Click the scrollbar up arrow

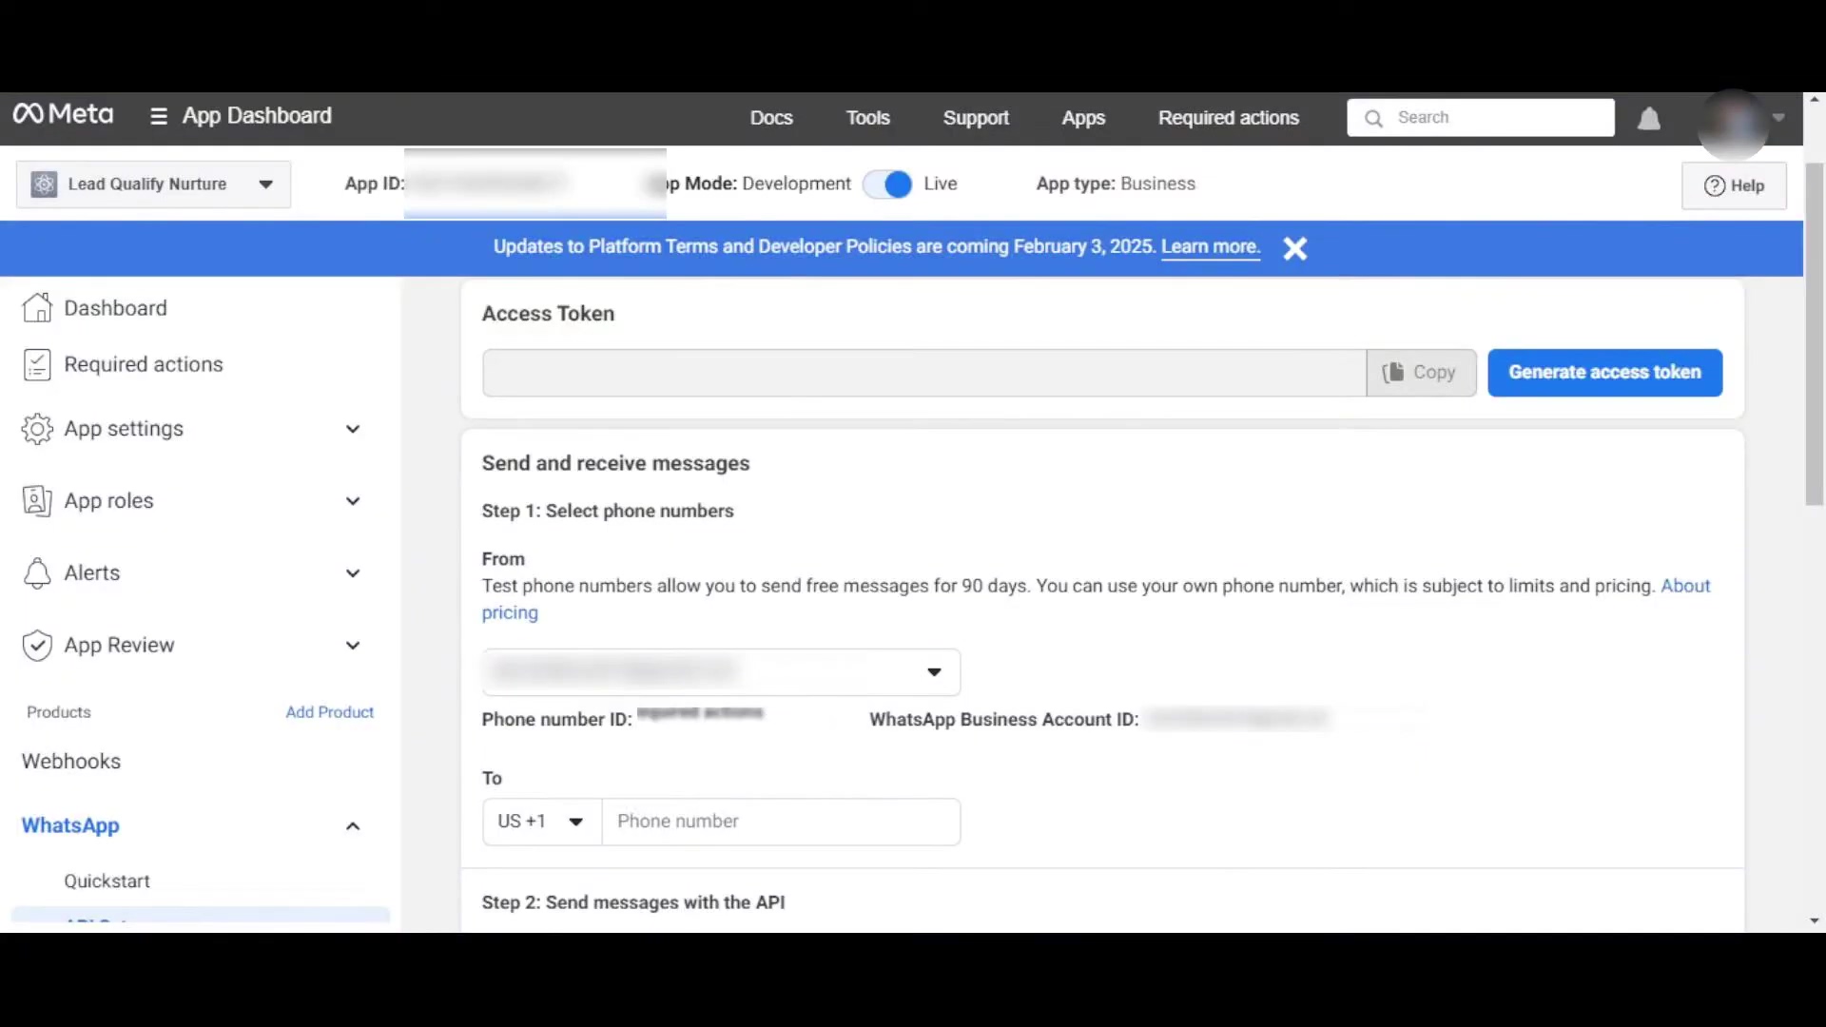click(1815, 99)
